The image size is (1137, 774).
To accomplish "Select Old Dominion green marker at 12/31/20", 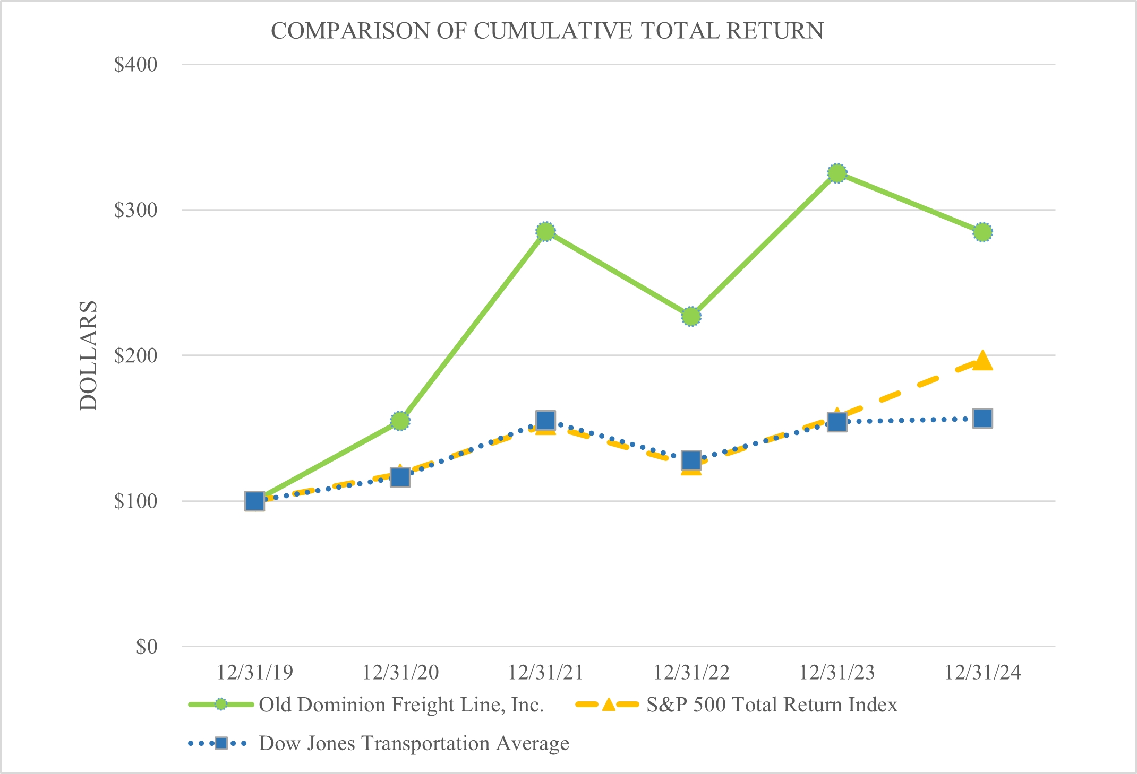I will click(x=400, y=421).
